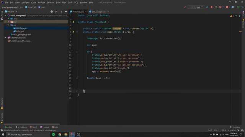
Task: Open Chrome from the taskbar
Action: pyautogui.click(x=60, y=134)
